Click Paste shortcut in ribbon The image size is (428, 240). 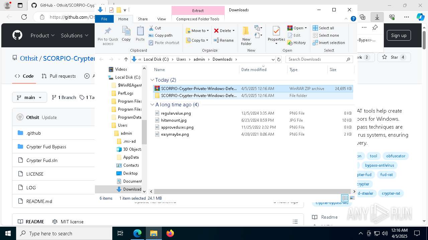(x=164, y=43)
